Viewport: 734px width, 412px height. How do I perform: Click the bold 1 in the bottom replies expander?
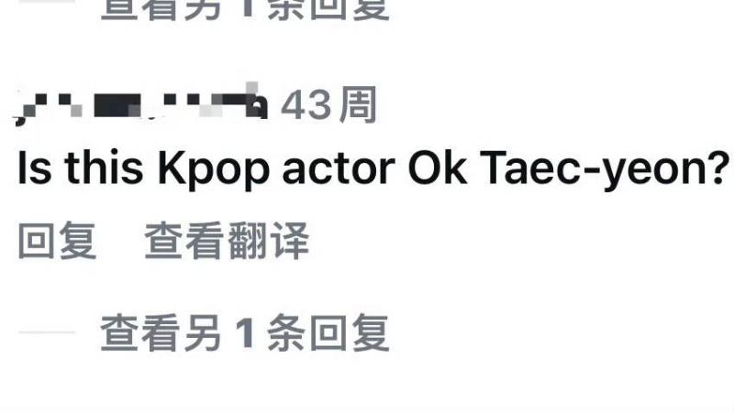246,332
